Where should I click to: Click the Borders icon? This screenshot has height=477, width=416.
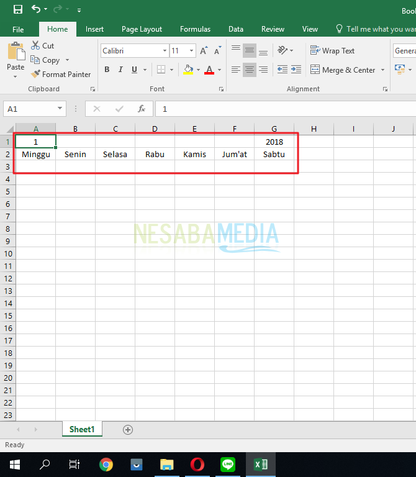click(161, 70)
